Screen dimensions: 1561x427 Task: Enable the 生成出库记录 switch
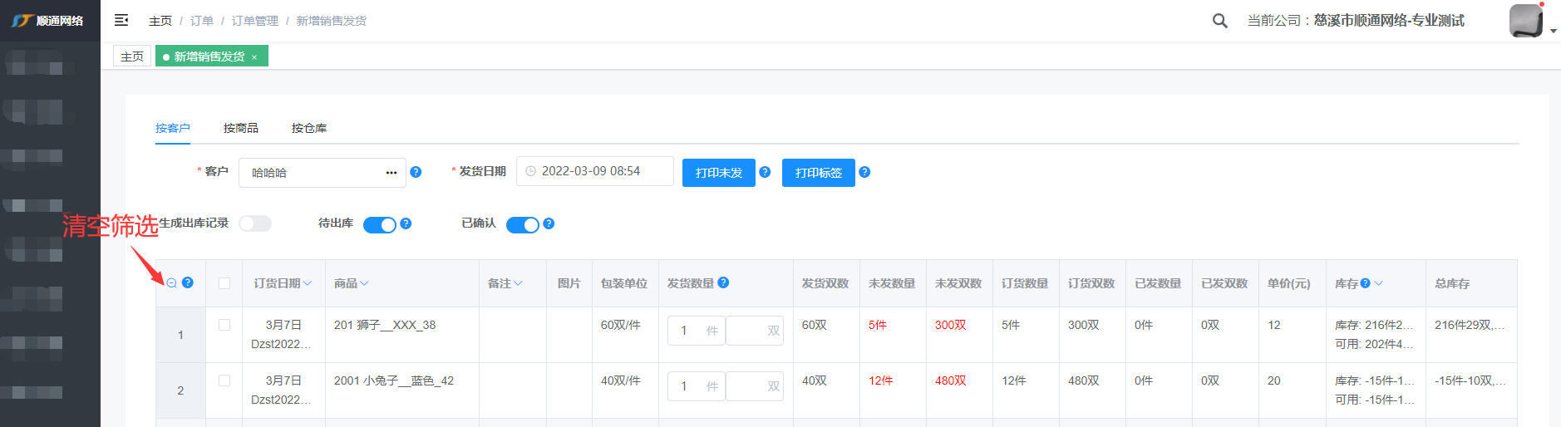(255, 223)
